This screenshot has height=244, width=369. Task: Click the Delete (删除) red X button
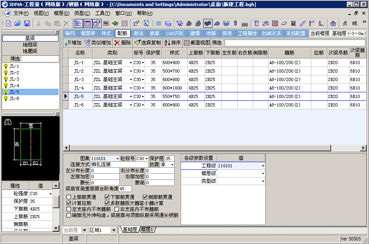(122, 43)
